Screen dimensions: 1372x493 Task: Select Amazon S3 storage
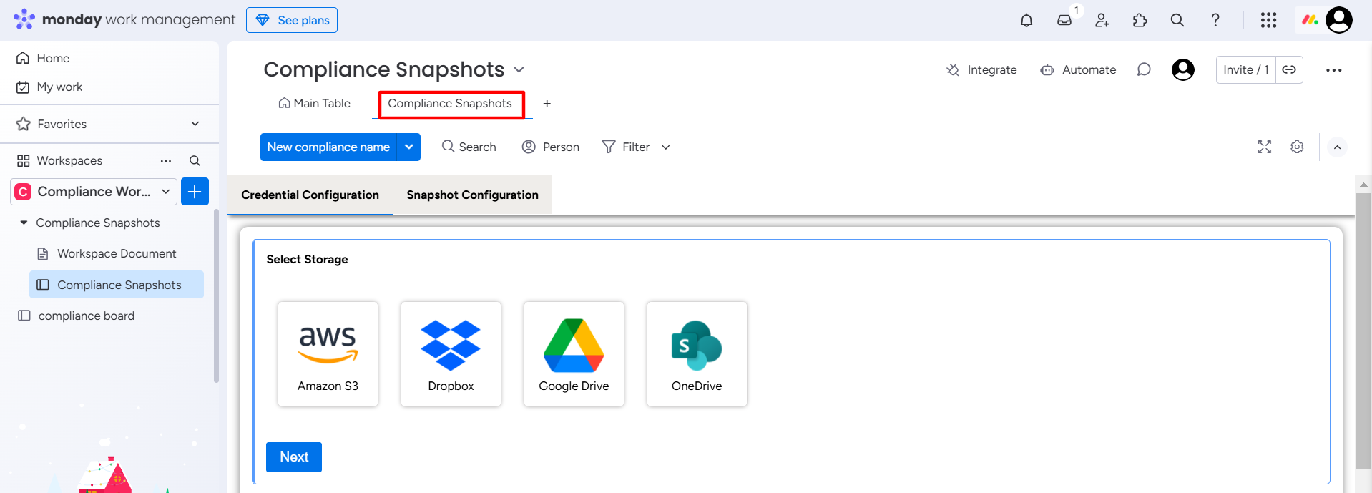pyautogui.click(x=328, y=354)
